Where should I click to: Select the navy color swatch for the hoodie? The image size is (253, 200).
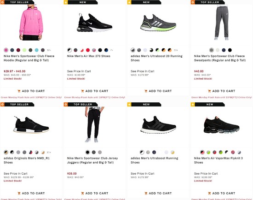[12, 50]
